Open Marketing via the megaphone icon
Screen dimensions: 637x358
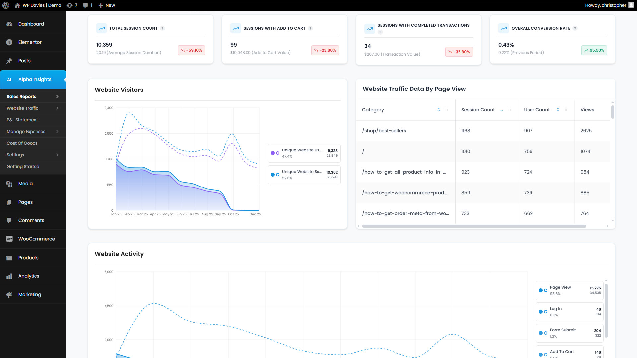coord(9,294)
